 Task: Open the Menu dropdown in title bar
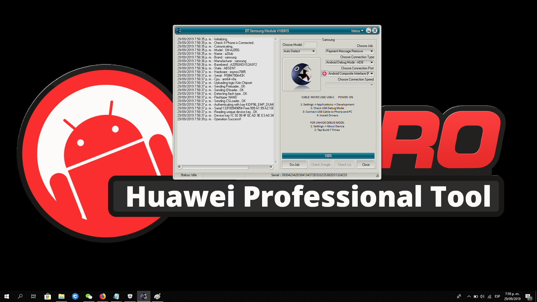click(357, 31)
